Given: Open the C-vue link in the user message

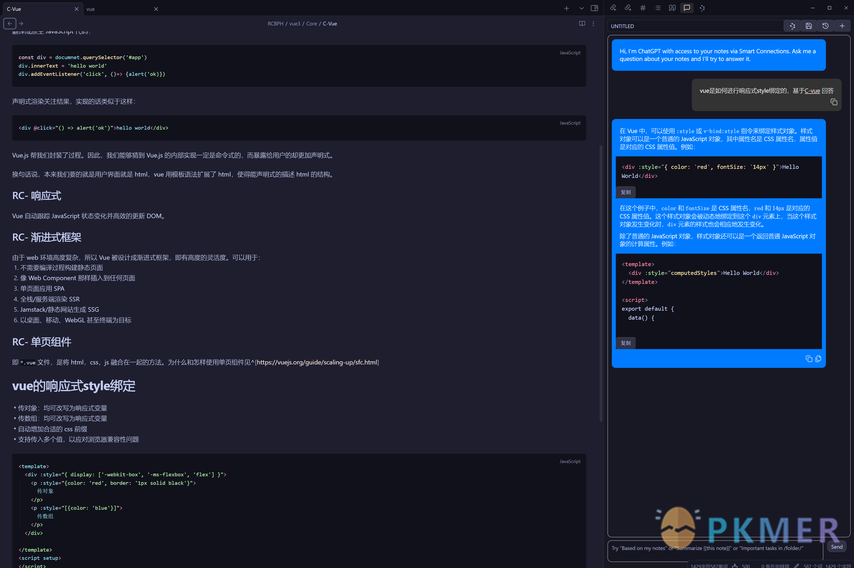Looking at the screenshot, I should coord(812,91).
